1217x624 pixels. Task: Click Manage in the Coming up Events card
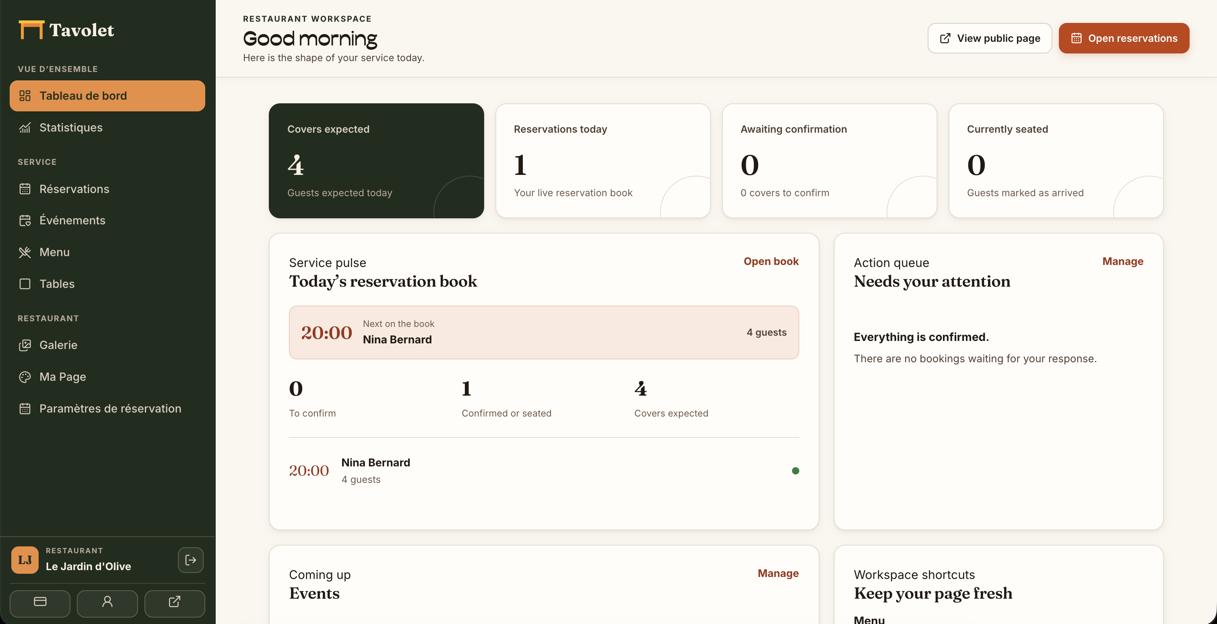pyautogui.click(x=778, y=573)
